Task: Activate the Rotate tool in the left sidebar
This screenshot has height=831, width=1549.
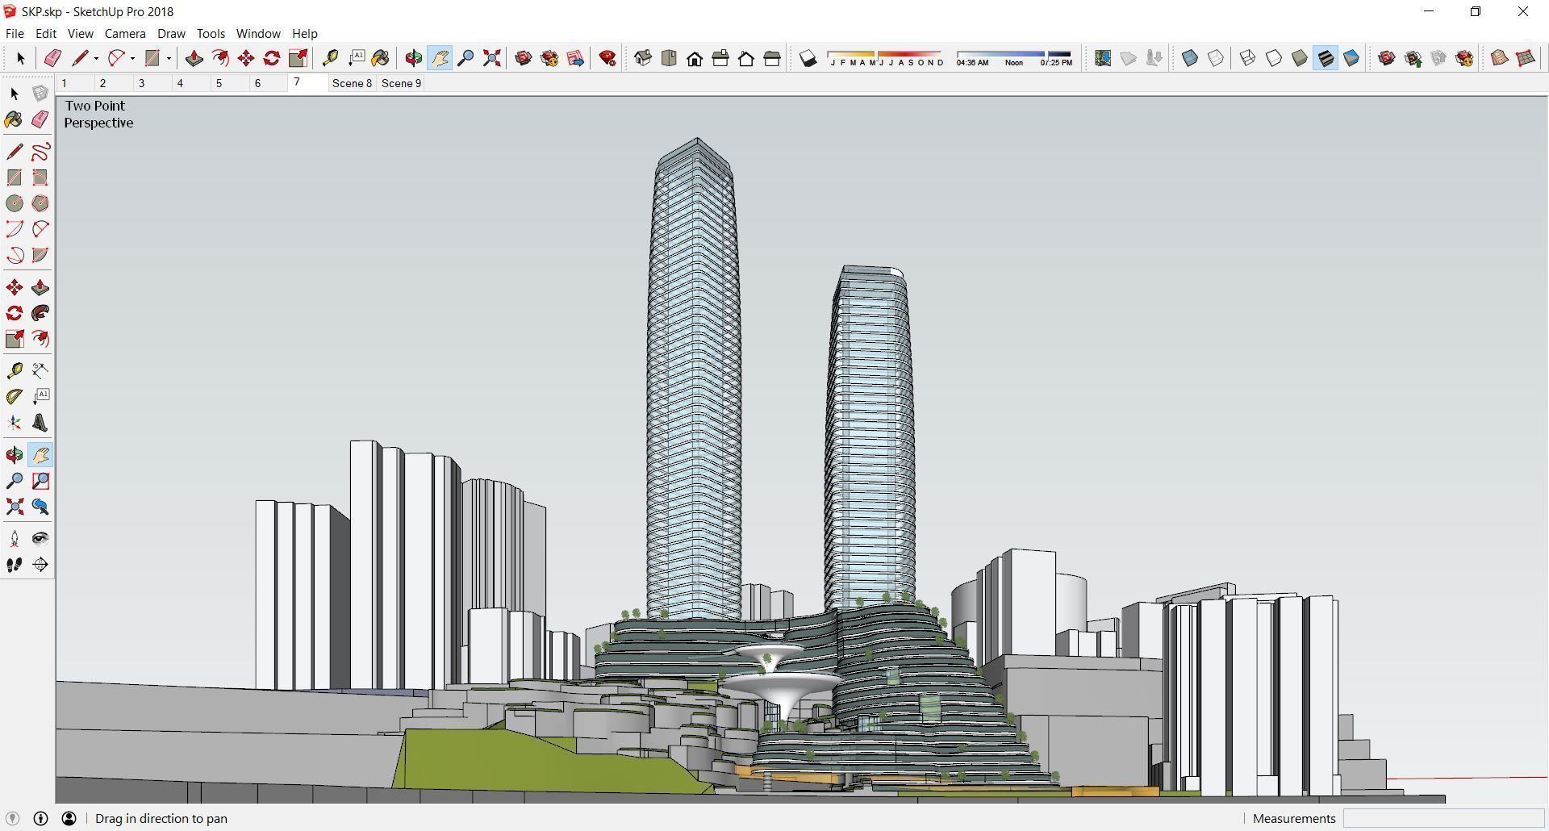Action: pyautogui.click(x=14, y=314)
